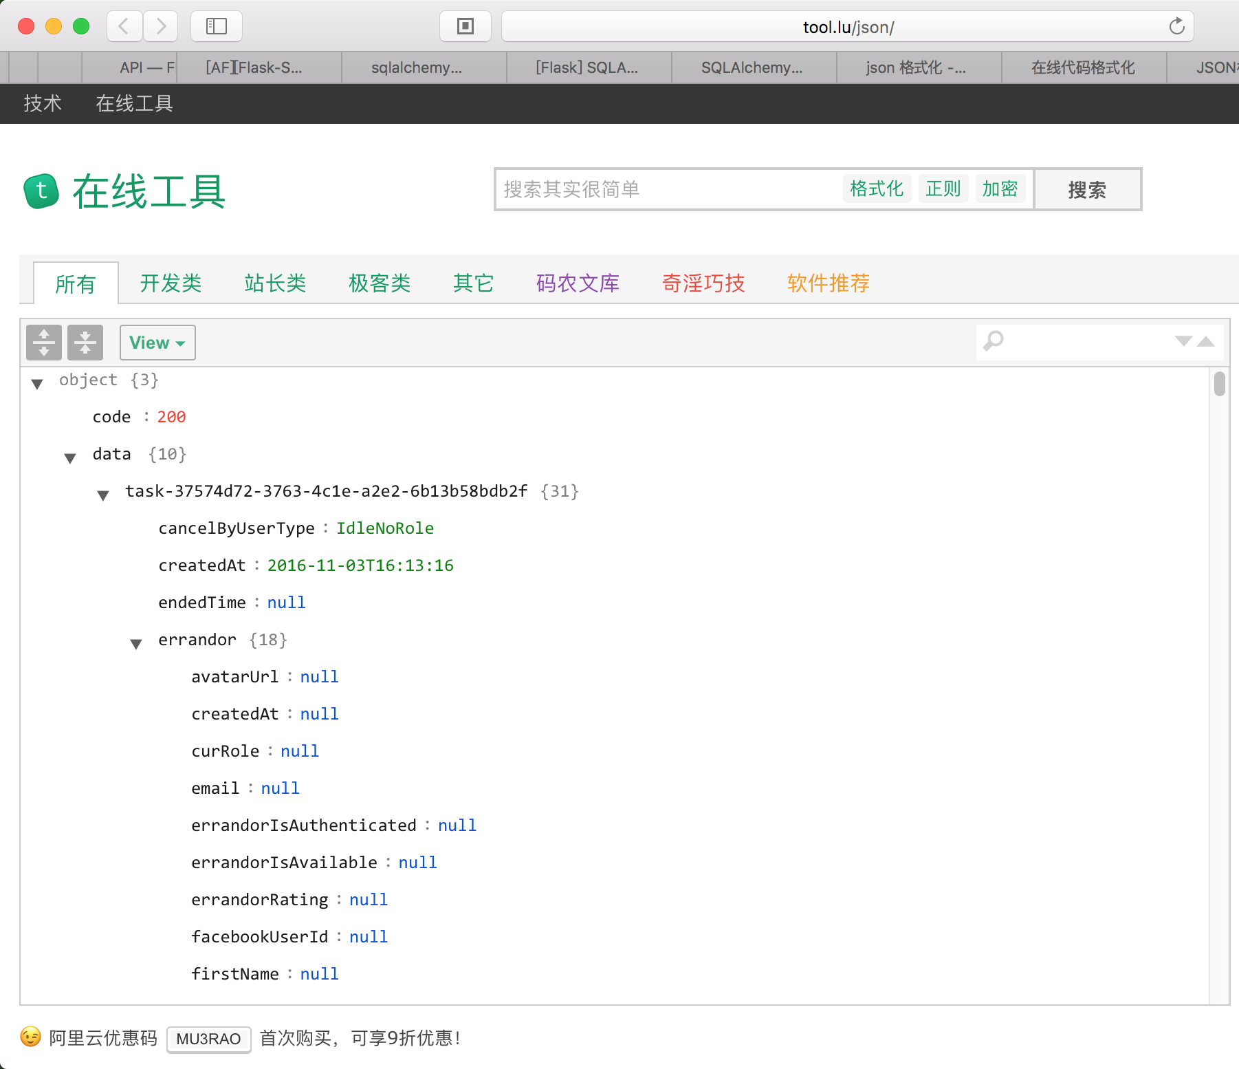
Task: Click the Safari back navigation arrow
Action: pyautogui.click(x=124, y=27)
